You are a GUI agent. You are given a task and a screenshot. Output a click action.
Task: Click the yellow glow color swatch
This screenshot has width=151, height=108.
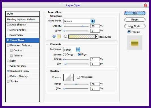[59, 37]
